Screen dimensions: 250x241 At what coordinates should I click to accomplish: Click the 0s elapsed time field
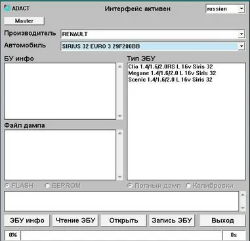234,235
